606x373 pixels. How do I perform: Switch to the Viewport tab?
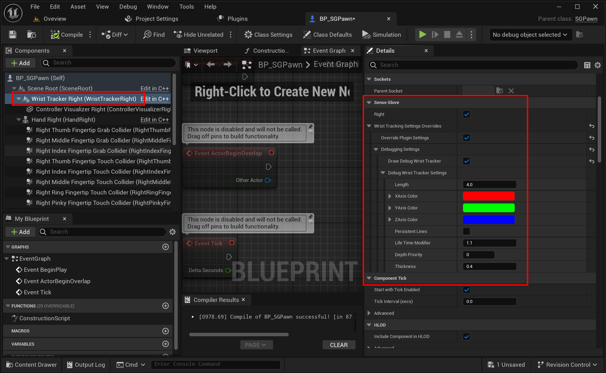(204, 50)
